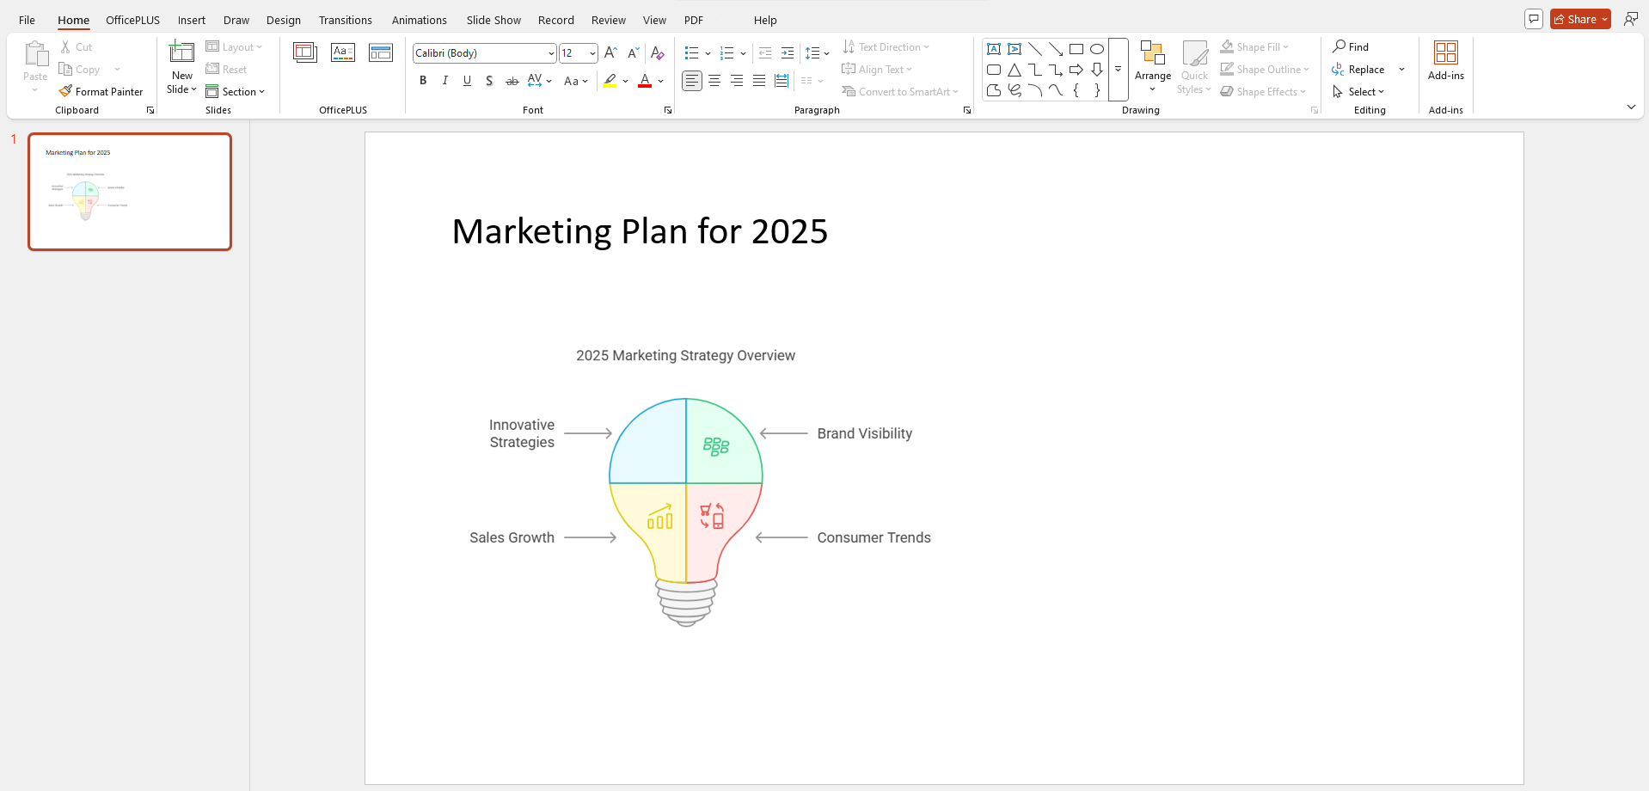This screenshot has height=791, width=1649.
Task: Apply the red font color swatch
Action: point(645,81)
